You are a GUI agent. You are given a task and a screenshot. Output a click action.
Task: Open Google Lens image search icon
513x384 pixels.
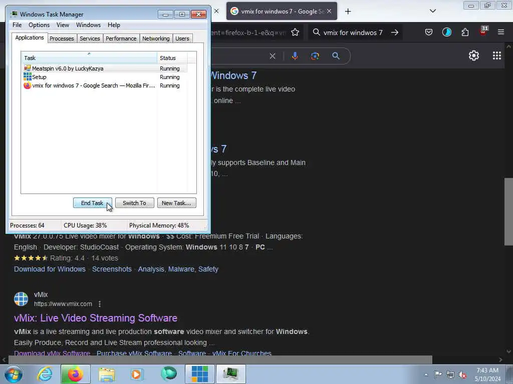[315, 56]
